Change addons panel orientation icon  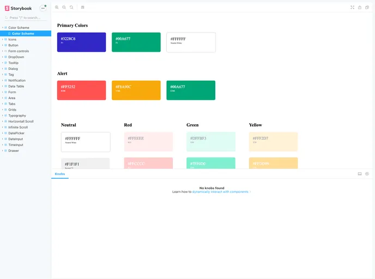[360, 174]
